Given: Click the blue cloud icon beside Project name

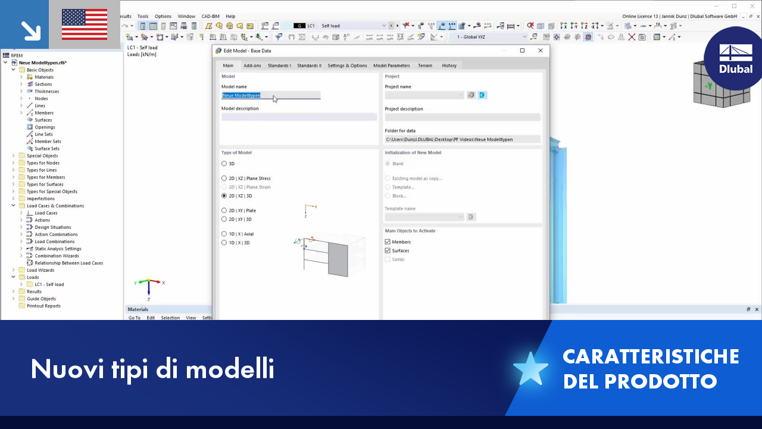Looking at the screenshot, I should click(482, 95).
